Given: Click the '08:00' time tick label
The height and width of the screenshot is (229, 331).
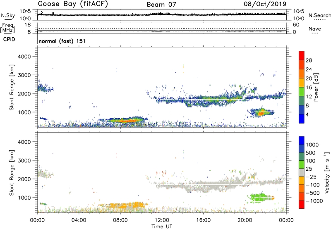Looking at the screenshot, I should [x=120, y=220].
